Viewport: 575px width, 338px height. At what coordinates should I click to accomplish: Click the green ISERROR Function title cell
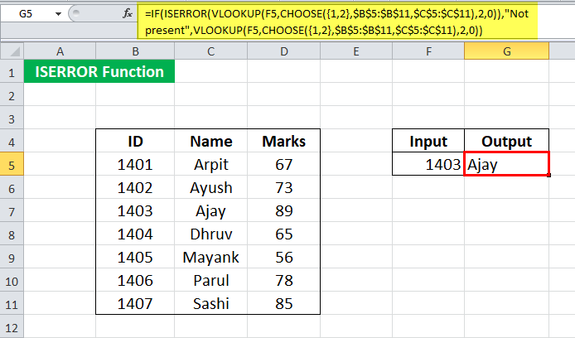[x=99, y=71]
